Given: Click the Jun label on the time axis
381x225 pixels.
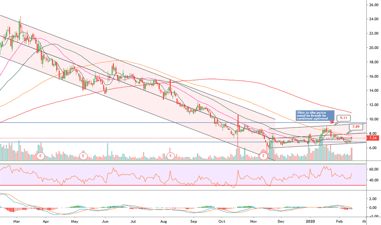Looking at the screenshot, I should point(105,221).
